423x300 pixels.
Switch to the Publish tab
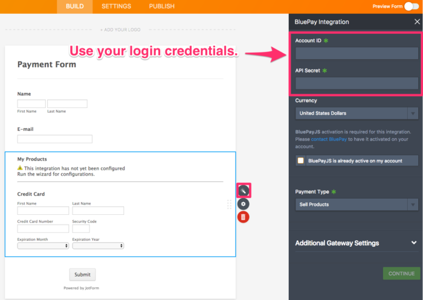(x=161, y=6)
